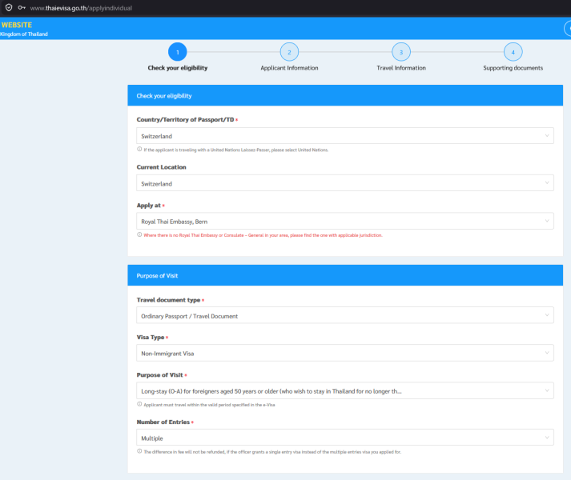Select the Travel Information step label
Screen dimensions: 571x480
[x=401, y=68]
